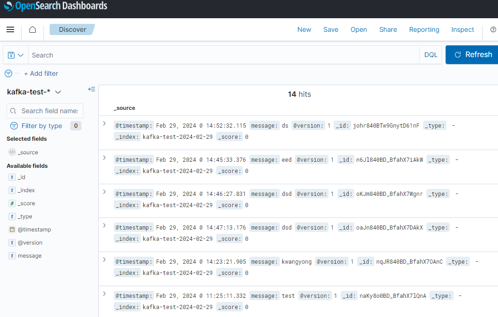Select the message field under Available fields
This screenshot has width=498, height=317.
[x=29, y=255]
